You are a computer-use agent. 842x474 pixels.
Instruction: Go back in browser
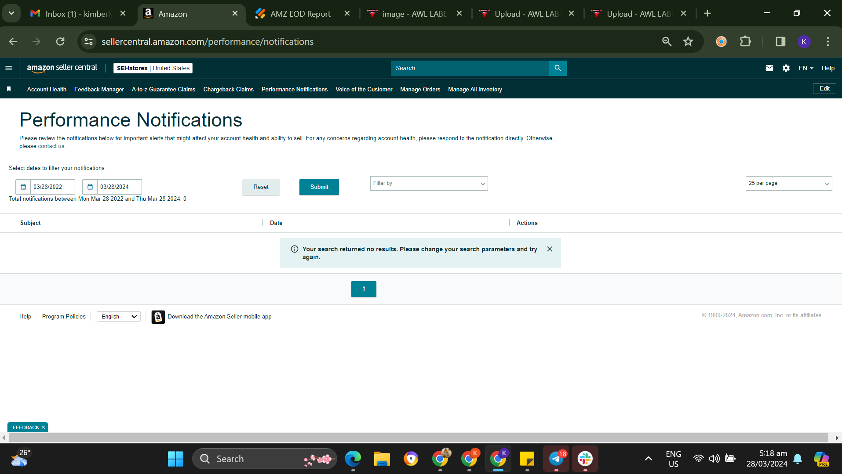[x=13, y=41]
